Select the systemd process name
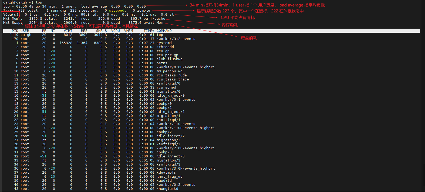This screenshot has width=425, height=192. coord(164,43)
